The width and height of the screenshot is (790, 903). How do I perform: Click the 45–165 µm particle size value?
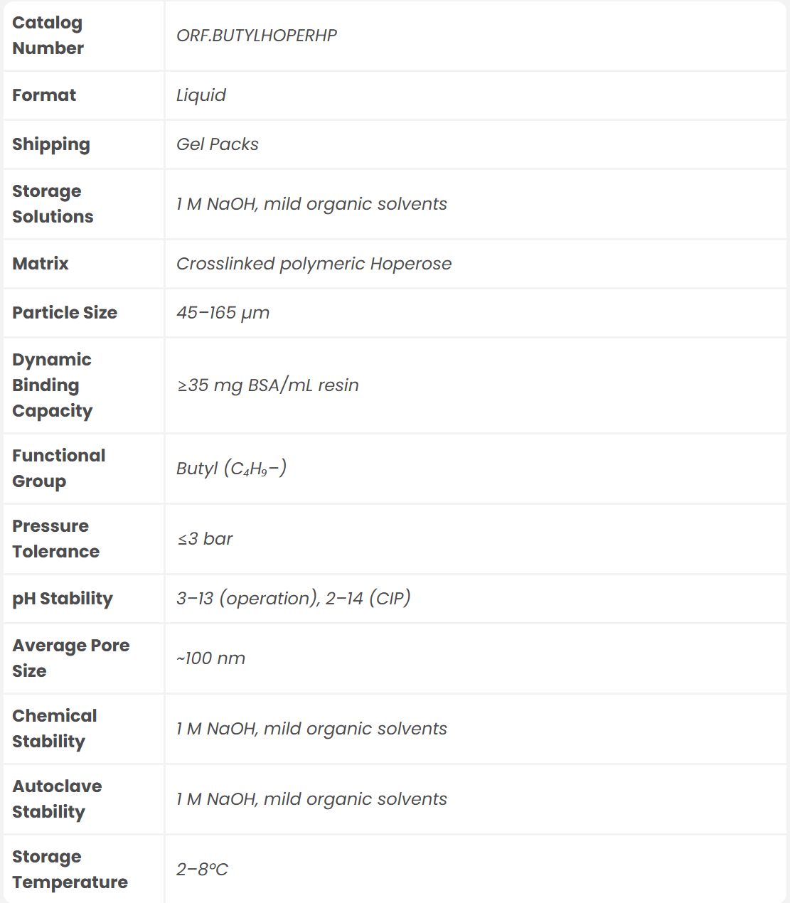[x=223, y=313]
